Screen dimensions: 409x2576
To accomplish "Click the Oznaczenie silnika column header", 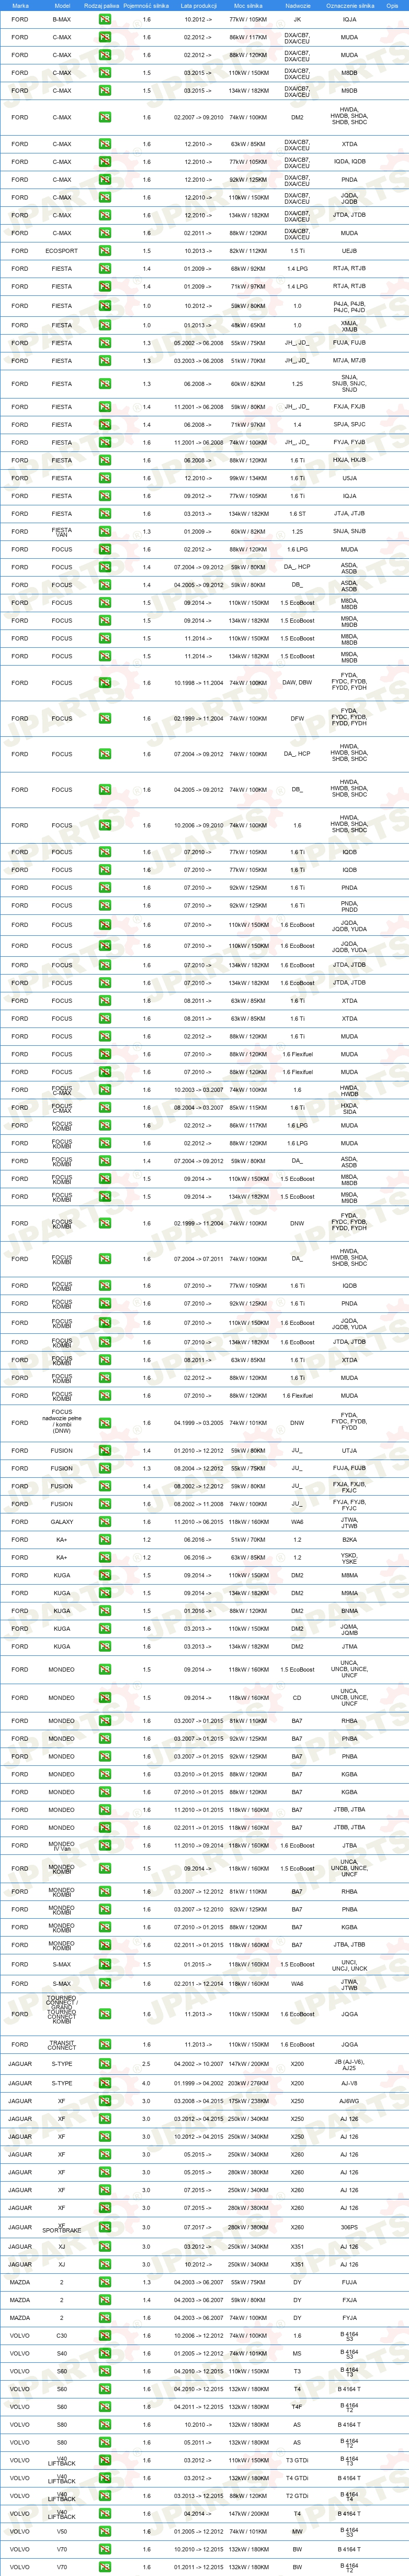I will 349,5.
